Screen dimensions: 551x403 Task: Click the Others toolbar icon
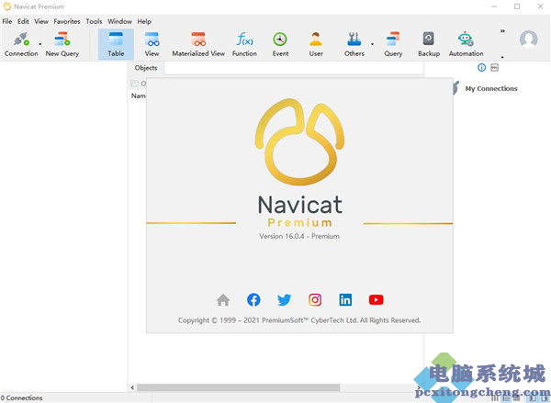pyautogui.click(x=354, y=44)
